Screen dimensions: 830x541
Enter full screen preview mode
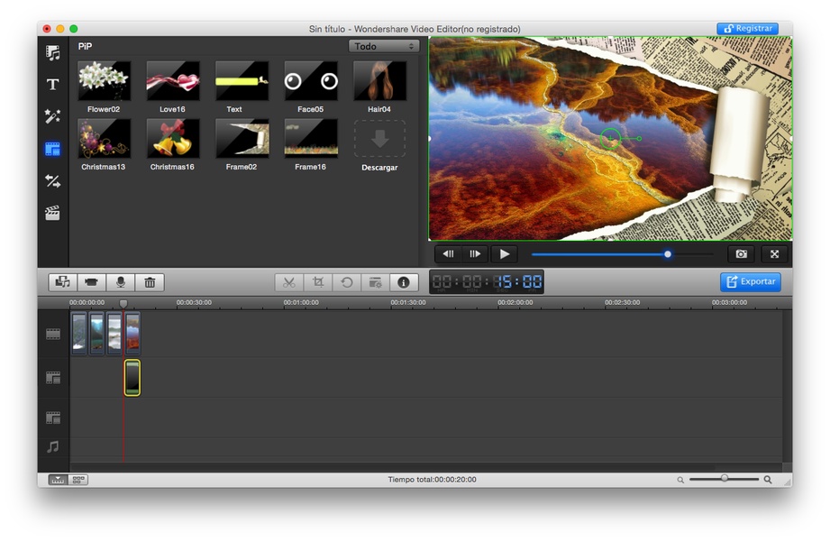pyautogui.click(x=774, y=254)
